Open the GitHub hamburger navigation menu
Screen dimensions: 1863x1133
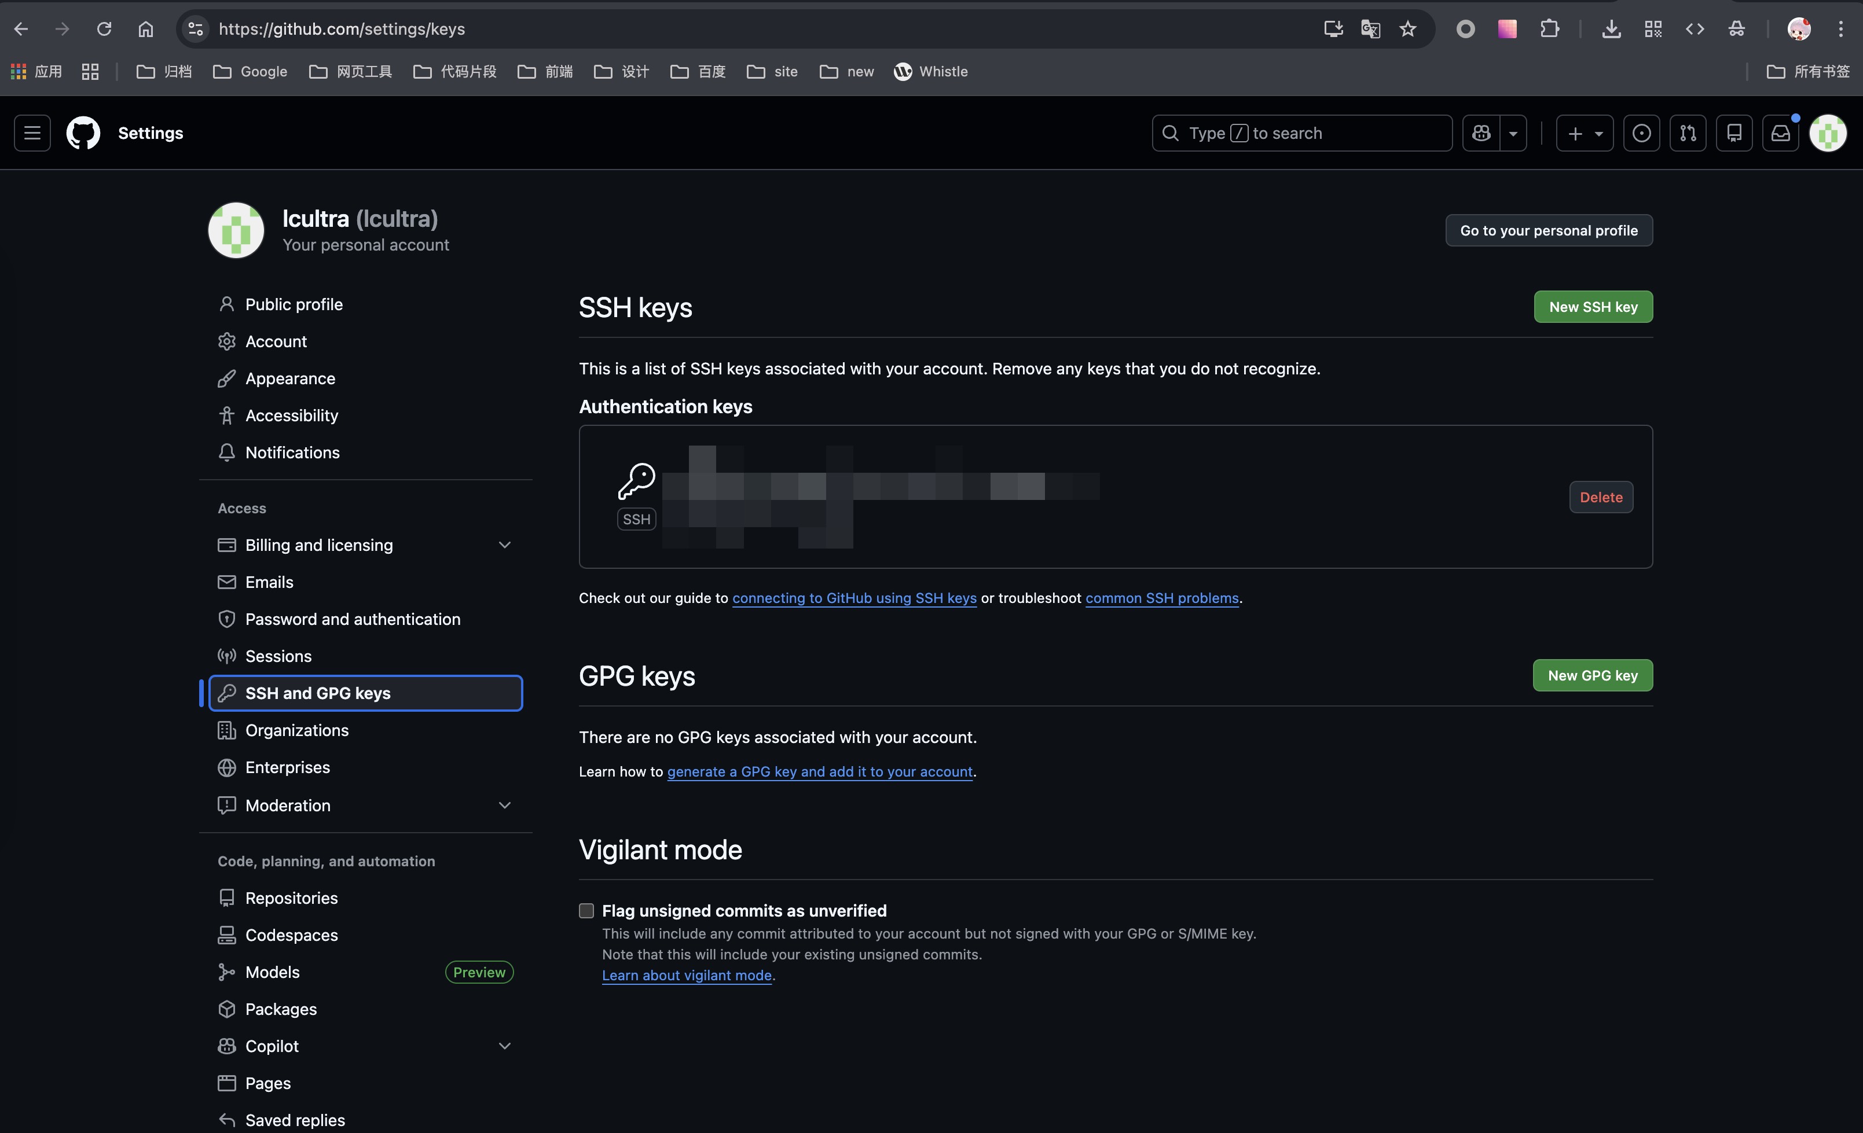click(x=32, y=133)
